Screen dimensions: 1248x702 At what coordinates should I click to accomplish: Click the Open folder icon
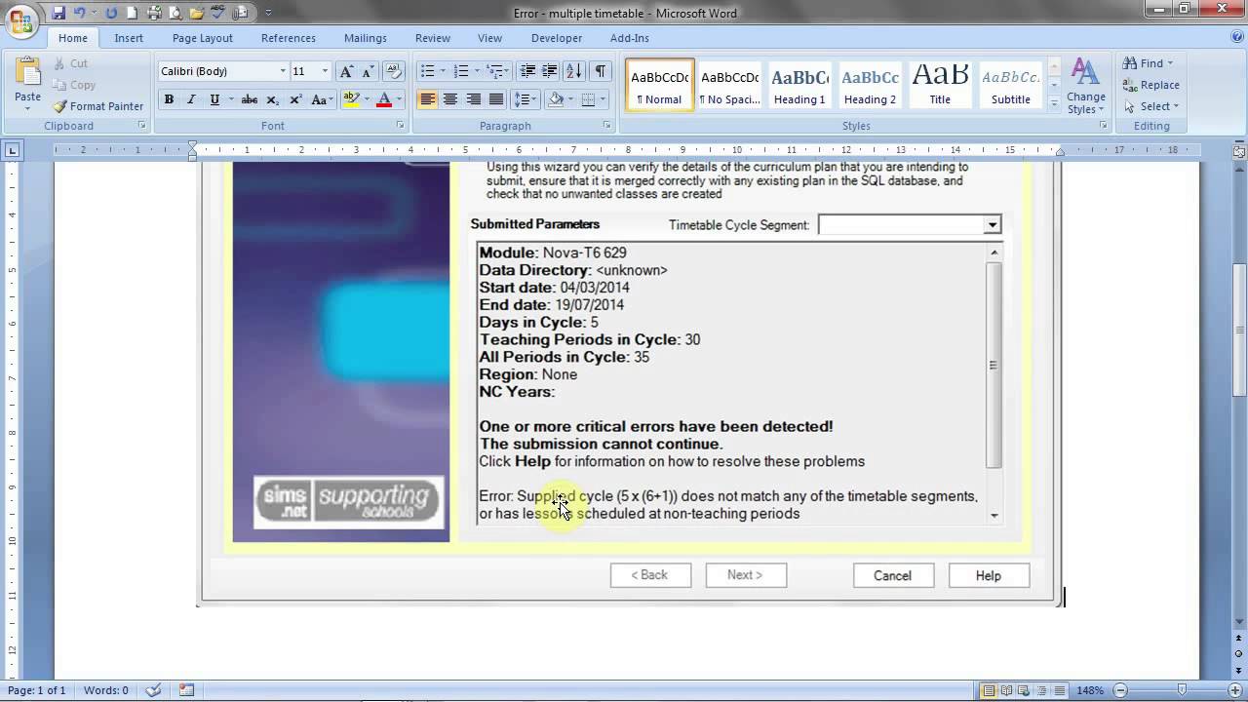[x=197, y=13]
